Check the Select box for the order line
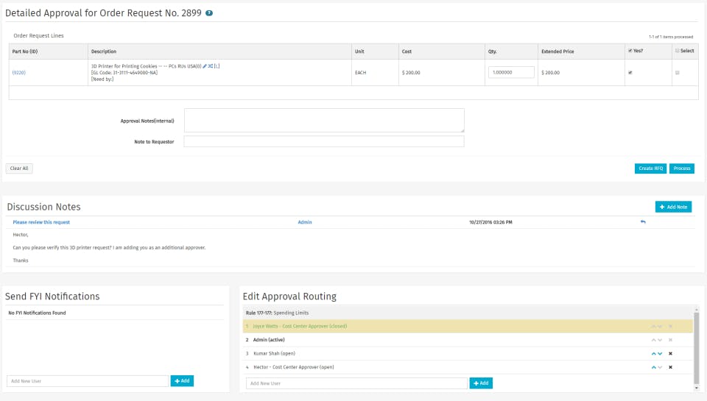Viewport: 707px width, 401px height. 678,73
